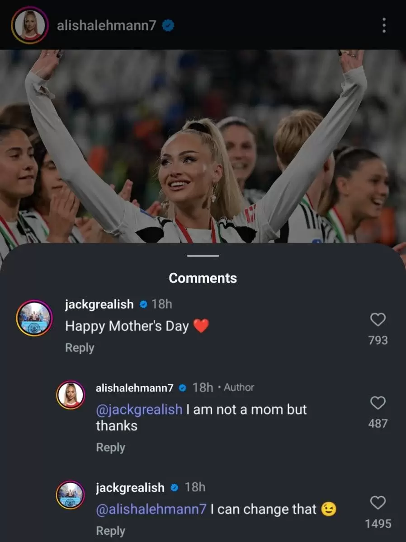406x542 pixels.
Task: Reply to the "I can change that" comment
Action: (110, 531)
